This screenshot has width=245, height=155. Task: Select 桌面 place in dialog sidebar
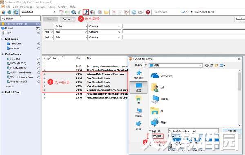(138, 87)
